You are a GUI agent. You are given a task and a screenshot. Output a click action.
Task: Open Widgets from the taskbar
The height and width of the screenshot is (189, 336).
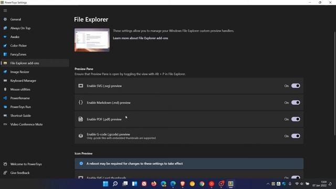click(x=134, y=184)
